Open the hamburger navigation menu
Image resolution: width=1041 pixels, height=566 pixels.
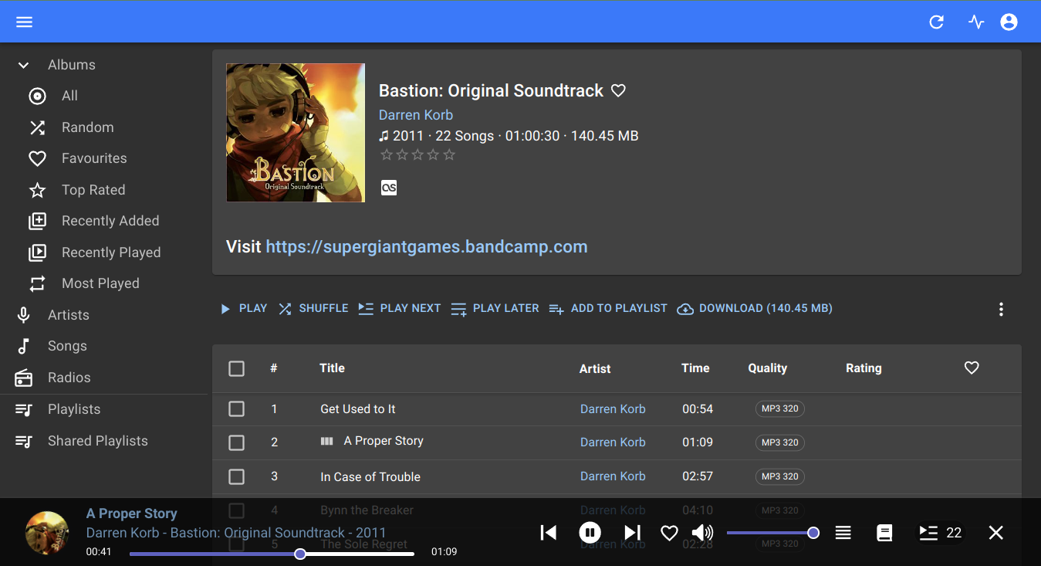point(24,22)
